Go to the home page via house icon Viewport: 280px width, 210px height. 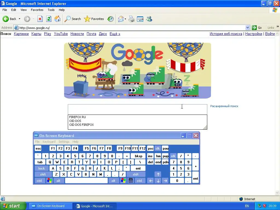(x=57, y=19)
